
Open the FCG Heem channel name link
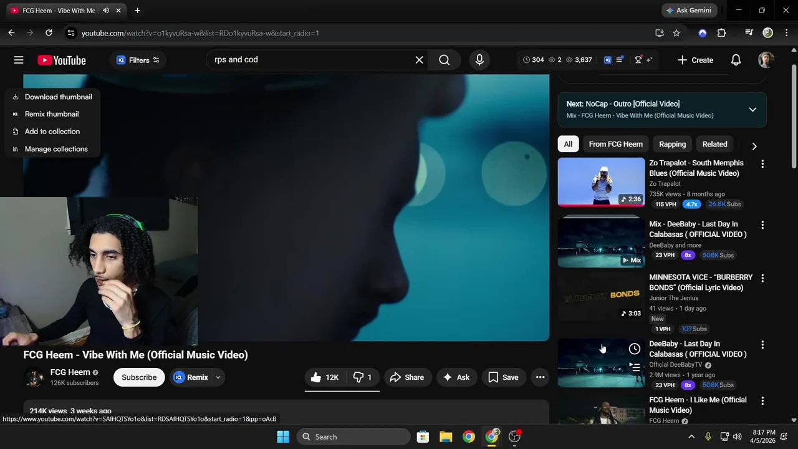70,372
